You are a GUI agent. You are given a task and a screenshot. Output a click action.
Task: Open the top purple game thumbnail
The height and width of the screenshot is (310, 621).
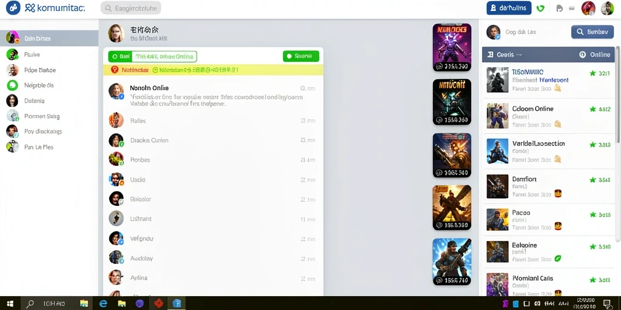tap(452, 47)
